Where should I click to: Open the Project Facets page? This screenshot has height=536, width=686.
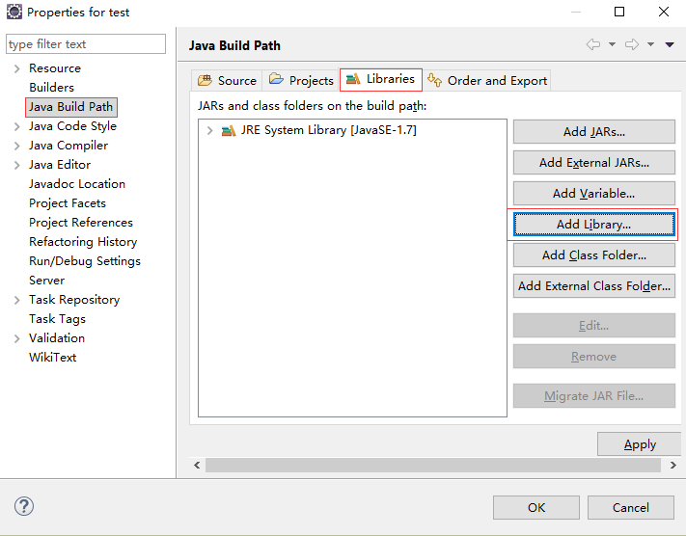[x=68, y=203]
